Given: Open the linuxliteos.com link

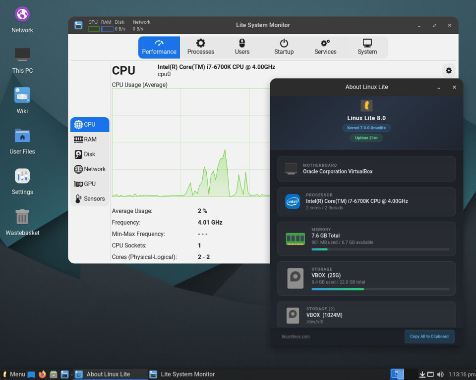Looking at the screenshot, I should pos(296,336).
